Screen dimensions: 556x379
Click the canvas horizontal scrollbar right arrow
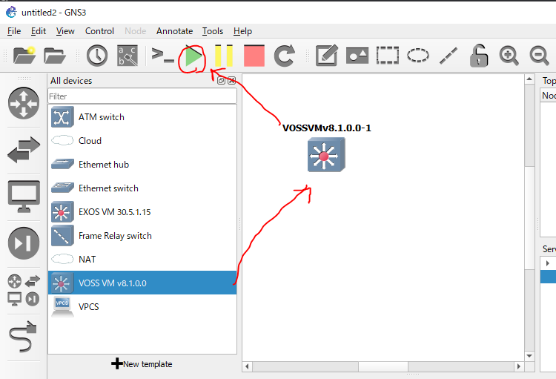coord(519,366)
